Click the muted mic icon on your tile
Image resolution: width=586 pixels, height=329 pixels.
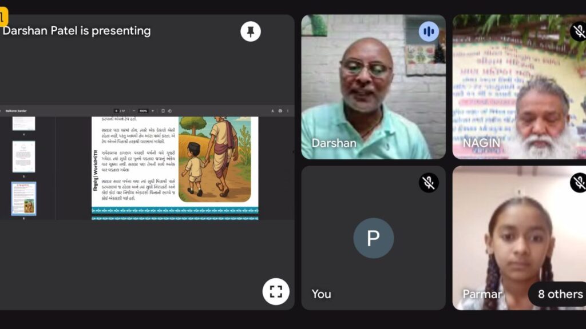pyautogui.click(x=429, y=183)
